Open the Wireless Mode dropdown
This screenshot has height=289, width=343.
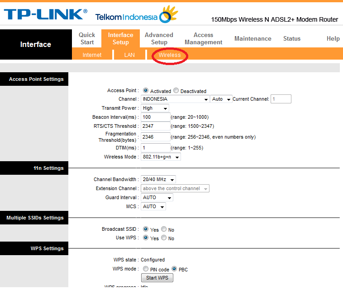pyautogui.click(x=161, y=157)
